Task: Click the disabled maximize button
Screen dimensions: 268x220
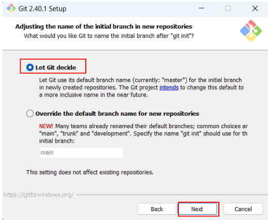Action: 228,8
